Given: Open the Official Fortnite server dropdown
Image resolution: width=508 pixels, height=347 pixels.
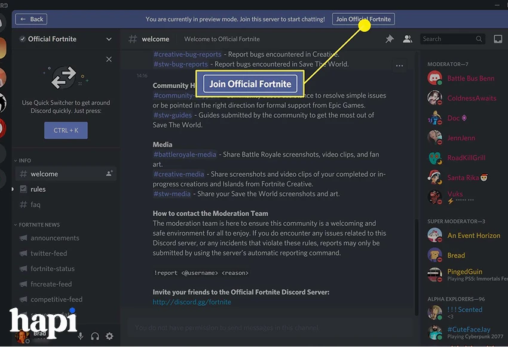Looking at the screenshot, I should (109, 39).
